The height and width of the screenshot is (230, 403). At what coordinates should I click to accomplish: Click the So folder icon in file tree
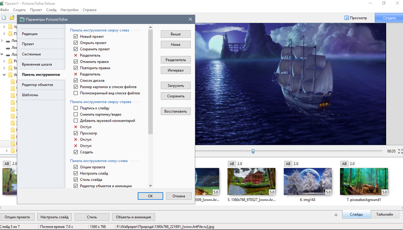tap(10, 68)
